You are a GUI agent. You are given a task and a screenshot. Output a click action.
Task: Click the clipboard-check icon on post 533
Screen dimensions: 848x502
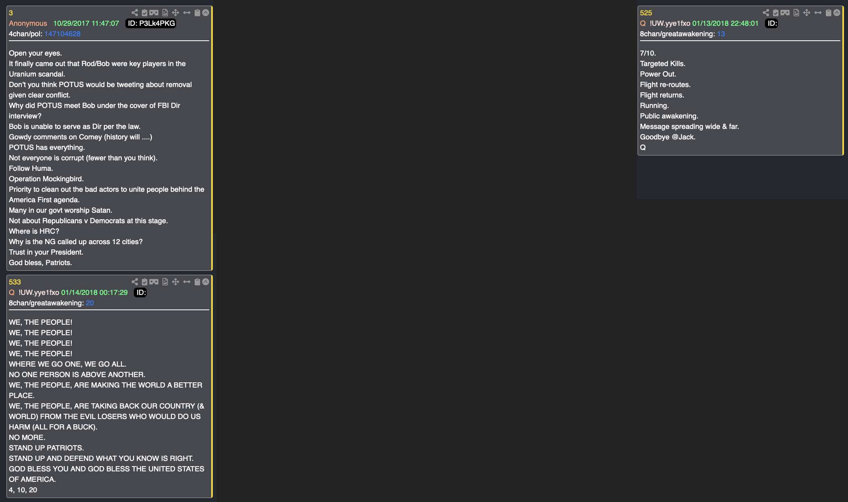coord(145,282)
